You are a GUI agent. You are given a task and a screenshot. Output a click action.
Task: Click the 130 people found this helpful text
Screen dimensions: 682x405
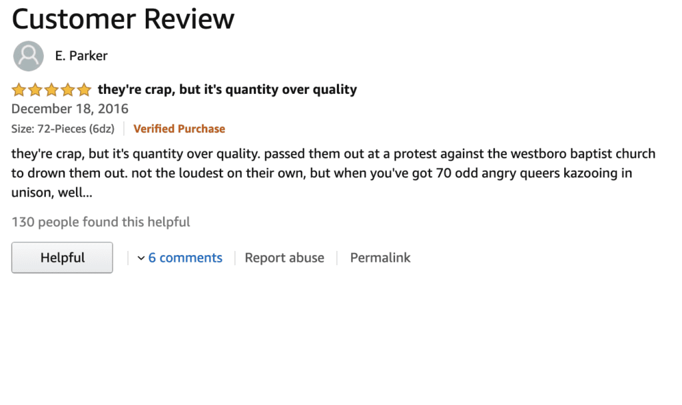101,222
